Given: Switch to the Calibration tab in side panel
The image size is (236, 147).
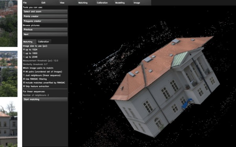Looking at the screenshot, I should 44,42.
